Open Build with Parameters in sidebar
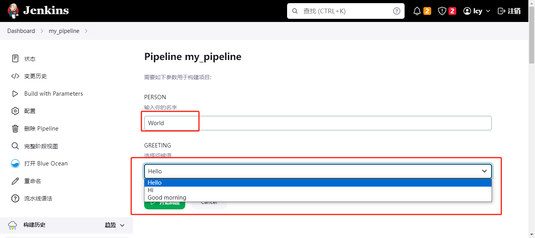The image size is (535, 238). (53, 94)
